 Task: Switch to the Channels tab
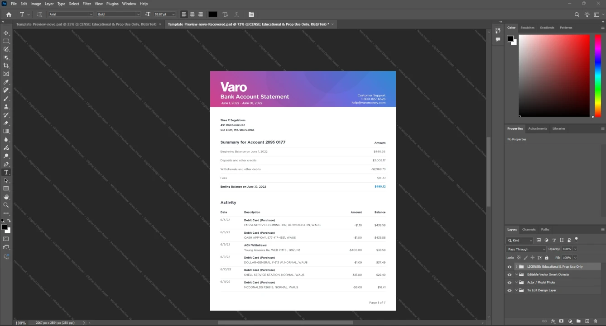click(529, 229)
